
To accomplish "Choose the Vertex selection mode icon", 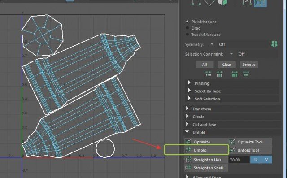I will pos(196,2).
